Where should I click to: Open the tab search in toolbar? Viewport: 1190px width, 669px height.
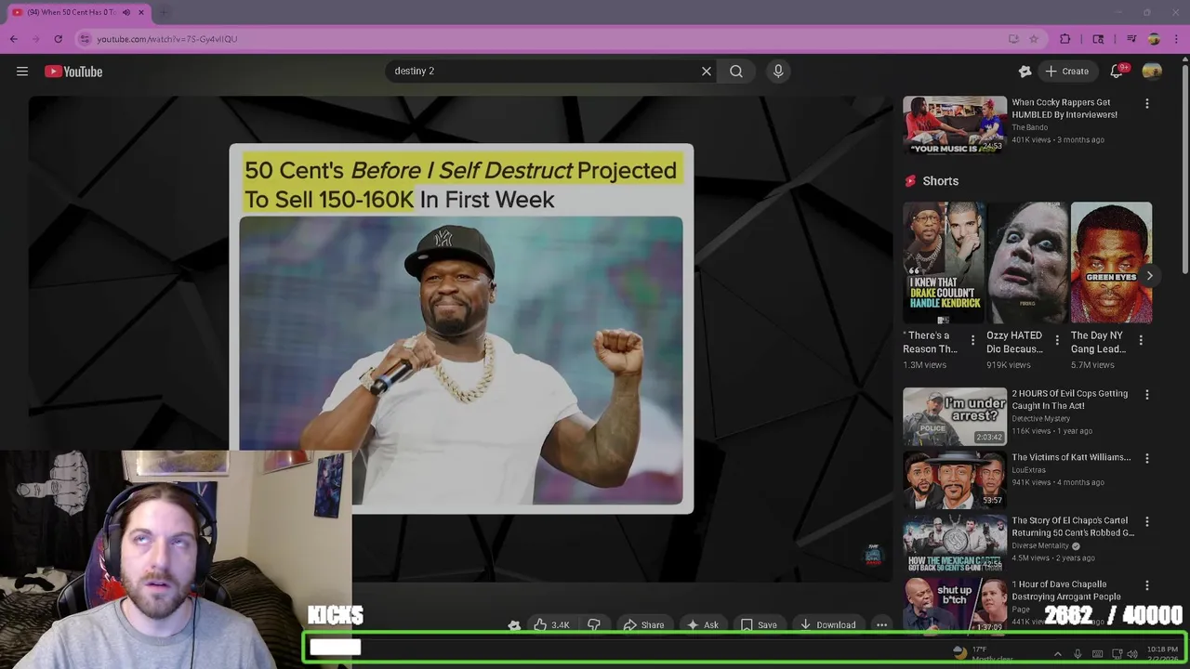(1098, 39)
